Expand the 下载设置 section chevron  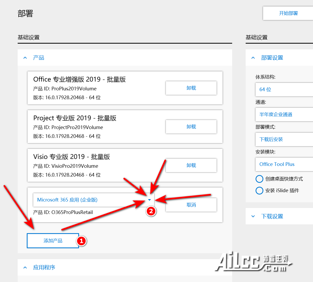(253, 216)
